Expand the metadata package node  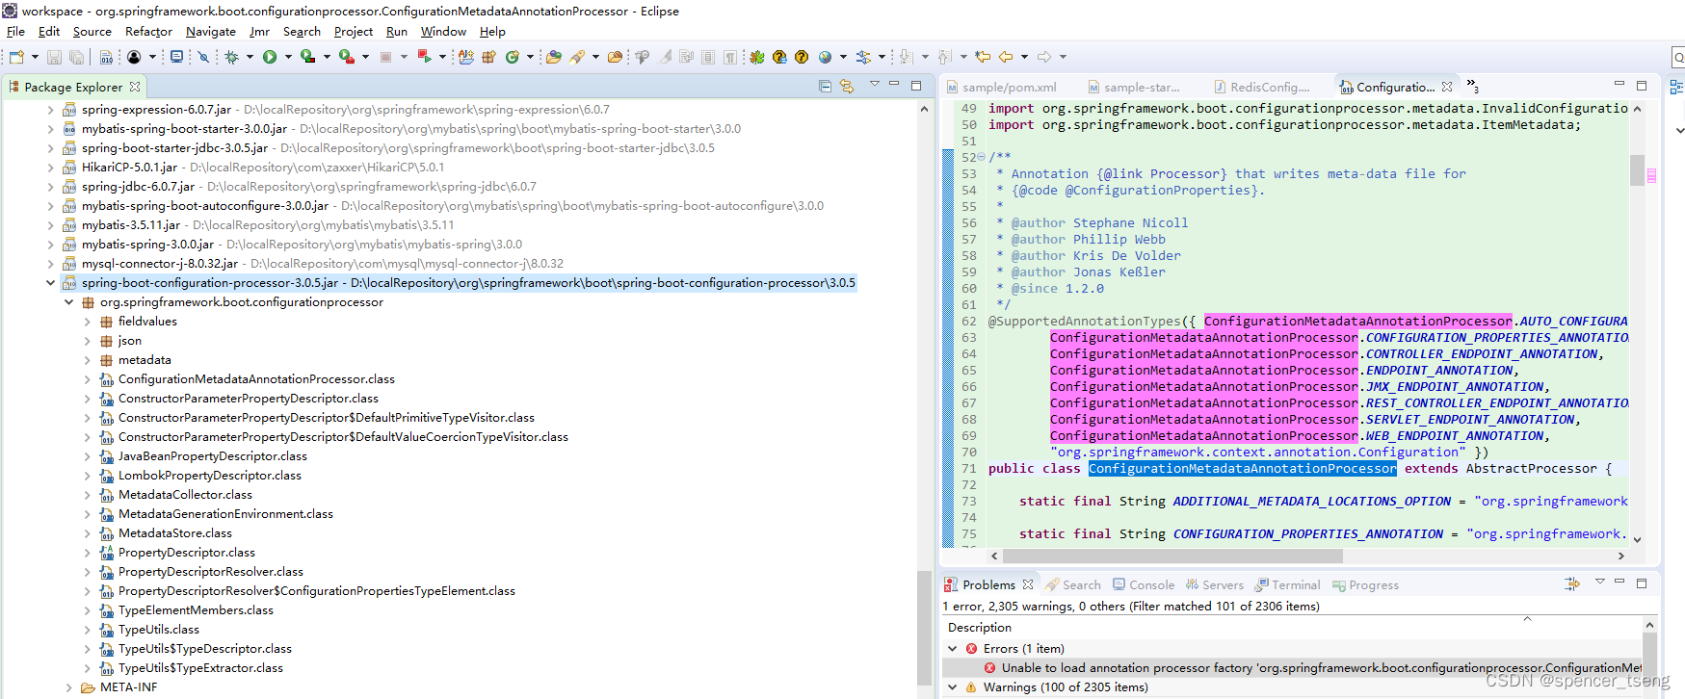click(x=88, y=360)
